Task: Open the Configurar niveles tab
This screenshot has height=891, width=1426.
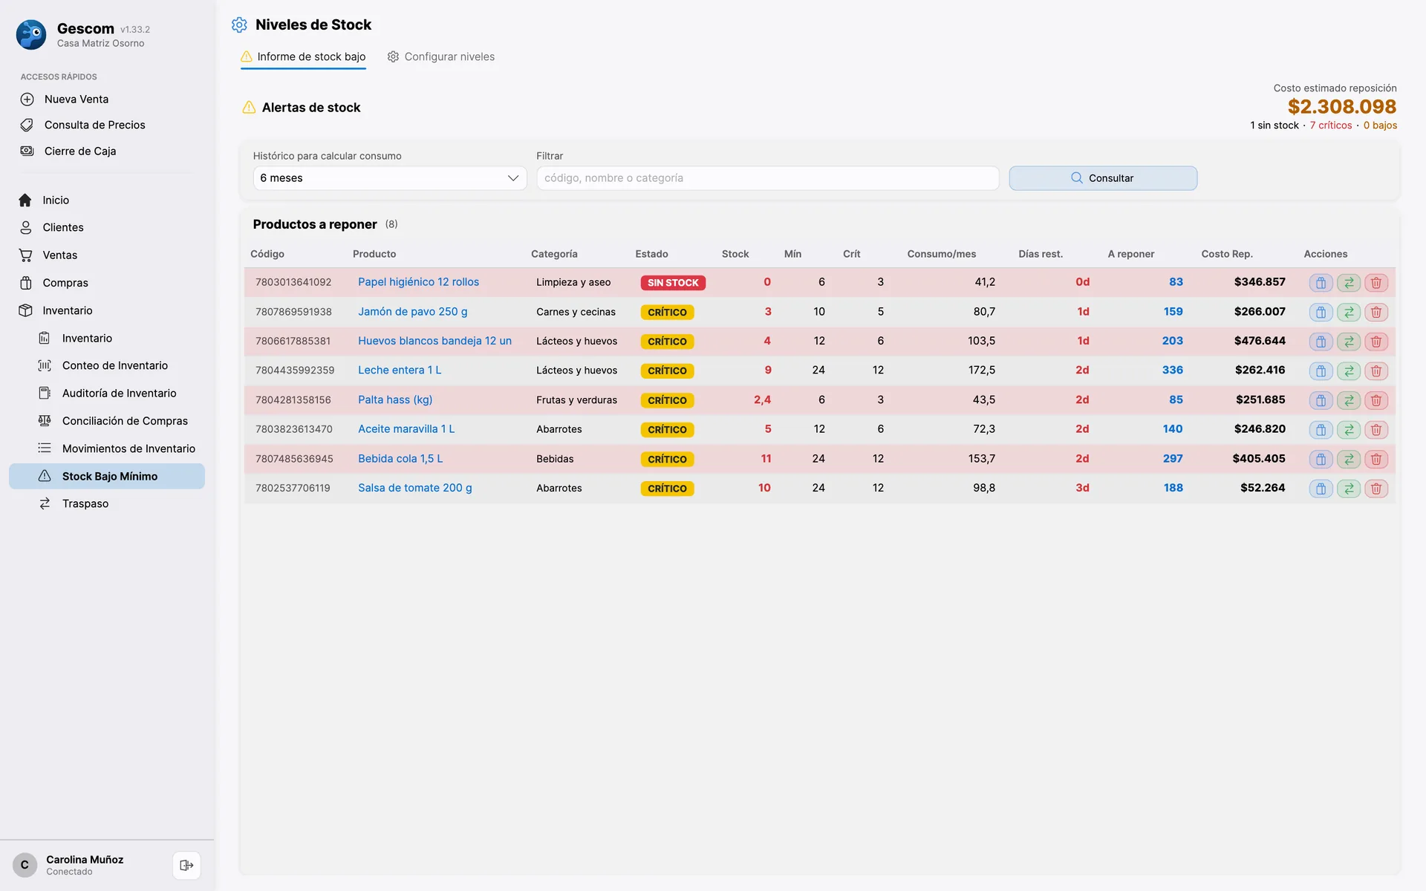Action: [441, 56]
